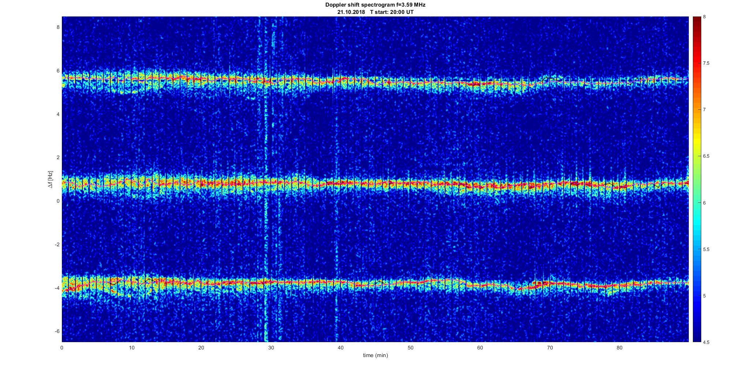Click the y-axis tick label "6"
Viewport: 732px width, 367px height.
(57, 71)
